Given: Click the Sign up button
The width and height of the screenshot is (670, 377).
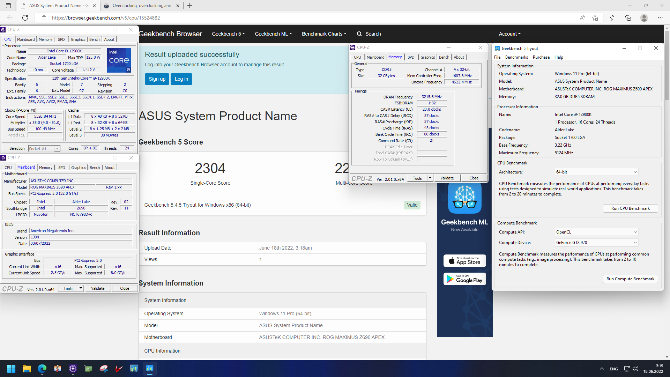Looking at the screenshot, I should coord(157,79).
